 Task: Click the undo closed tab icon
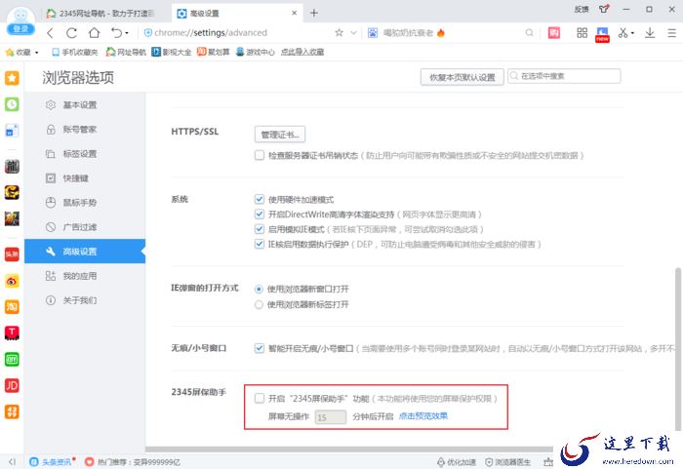click(x=116, y=32)
